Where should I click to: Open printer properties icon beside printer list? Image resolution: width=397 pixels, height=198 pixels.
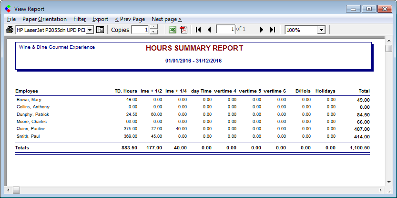[x=100, y=30]
